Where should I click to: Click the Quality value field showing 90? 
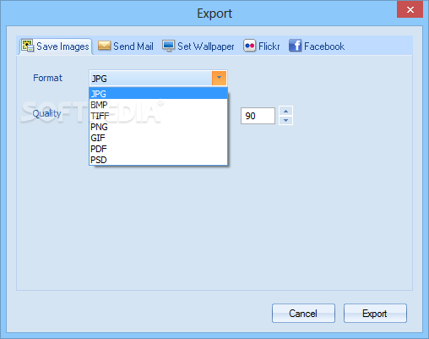pos(258,116)
